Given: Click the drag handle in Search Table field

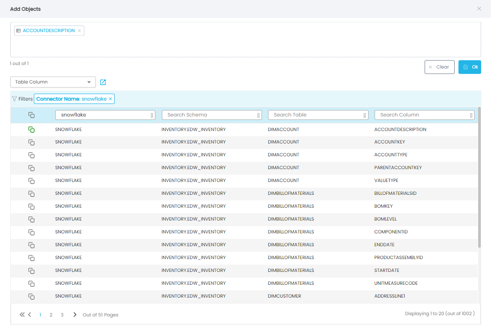Looking at the screenshot, I should 364,115.
